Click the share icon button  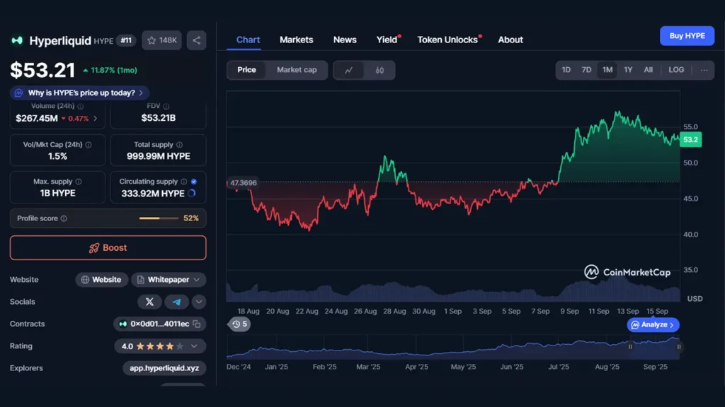(197, 40)
